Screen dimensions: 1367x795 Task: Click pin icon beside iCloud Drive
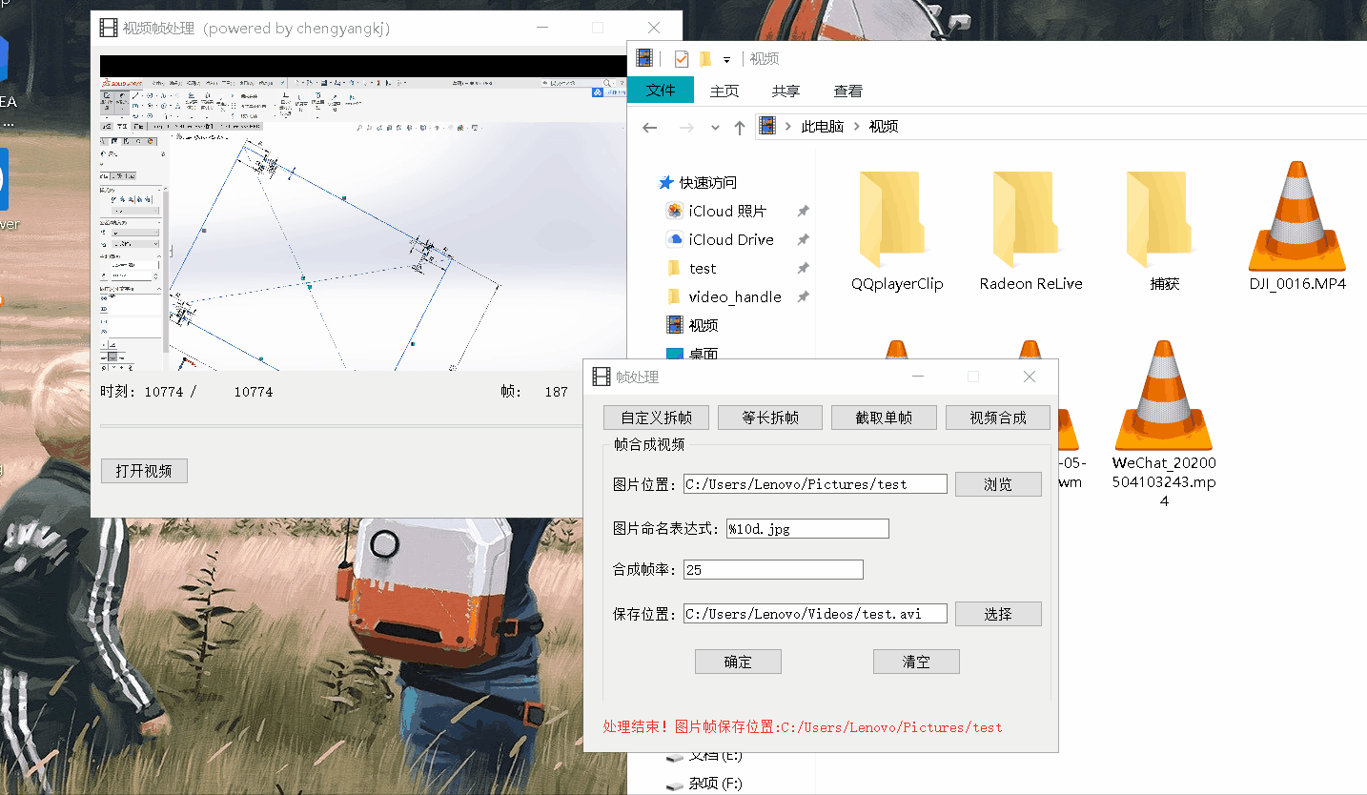(x=804, y=240)
